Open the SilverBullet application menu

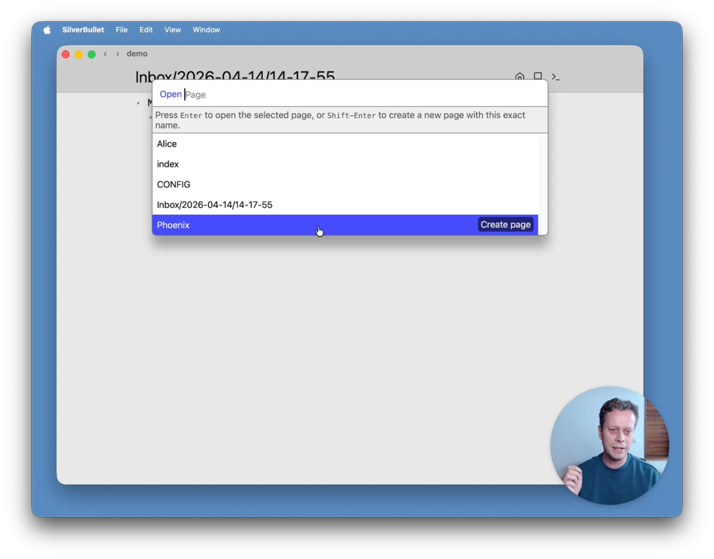(x=83, y=30)
